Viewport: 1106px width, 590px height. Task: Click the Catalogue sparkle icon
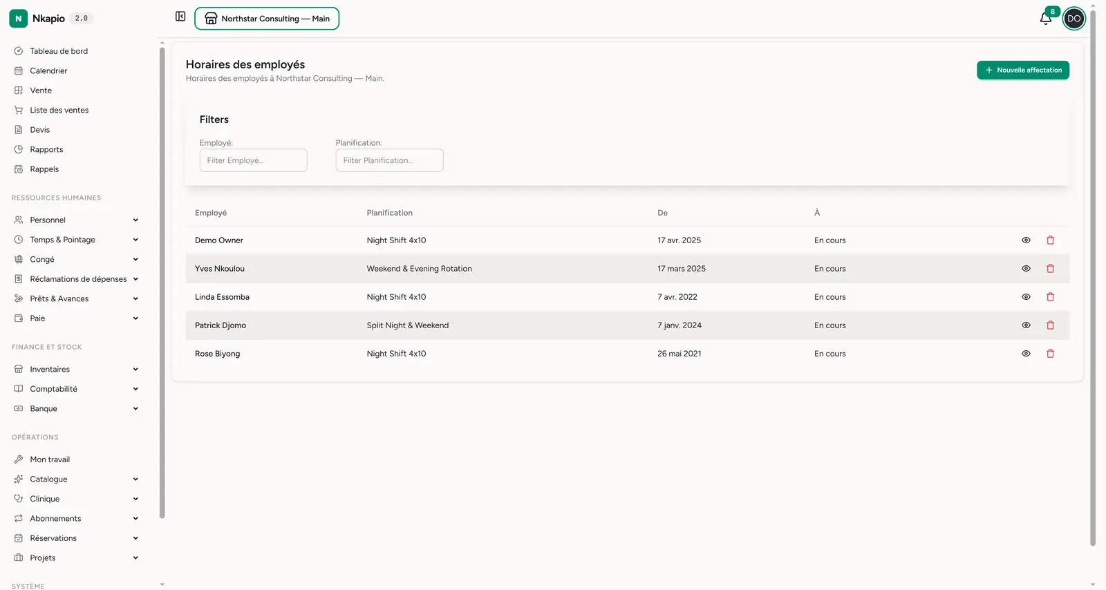[19, 479]
